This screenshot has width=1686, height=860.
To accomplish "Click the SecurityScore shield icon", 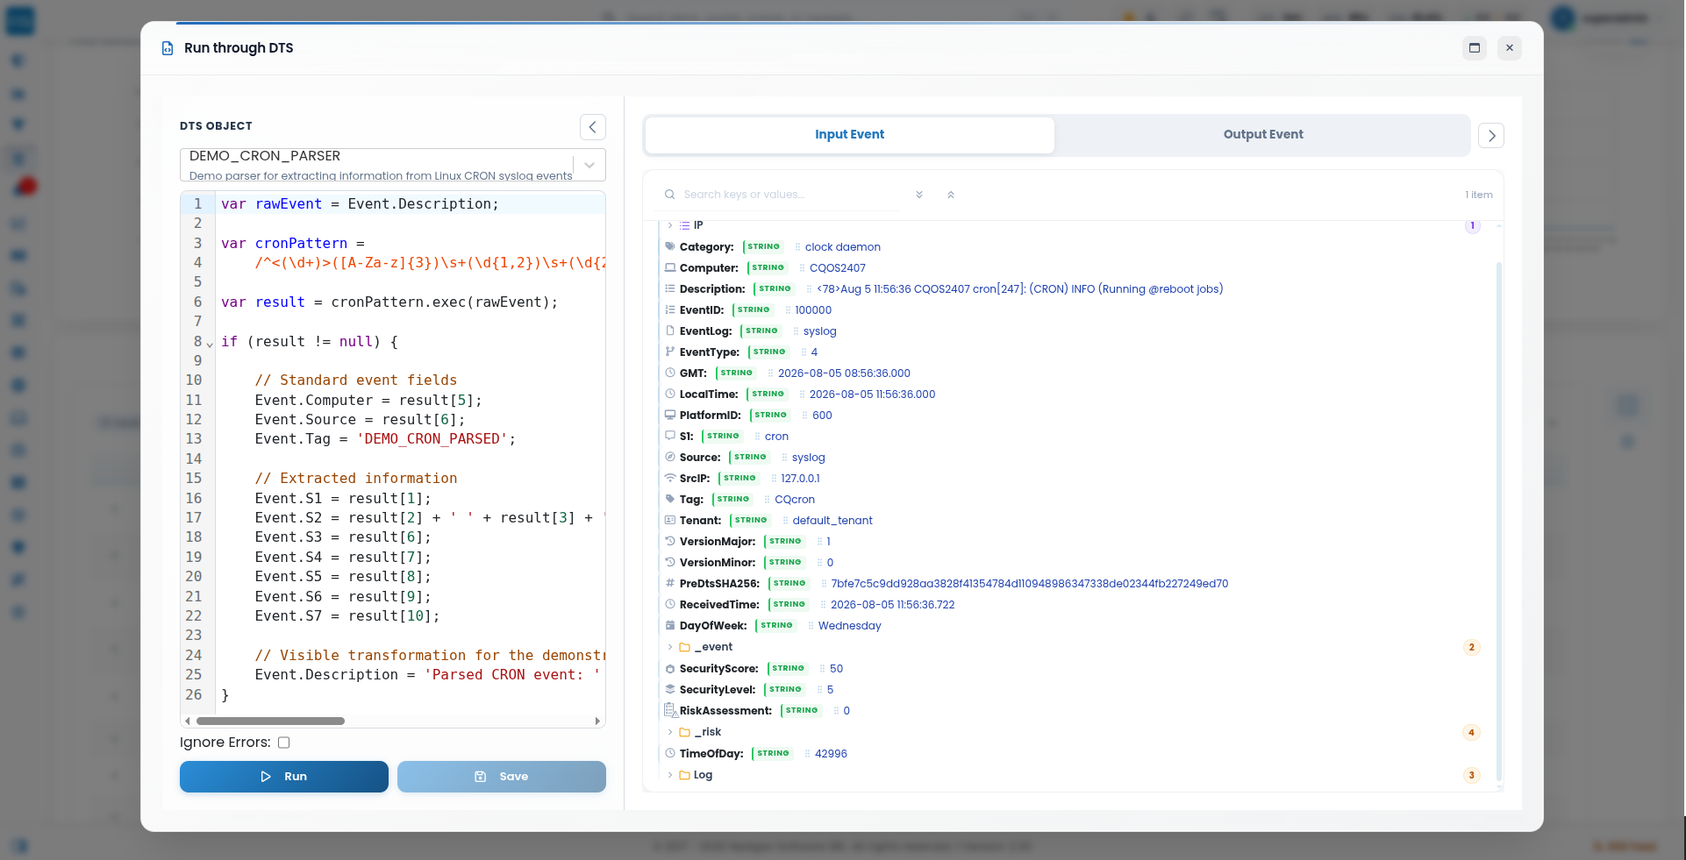I will [670, 668].
